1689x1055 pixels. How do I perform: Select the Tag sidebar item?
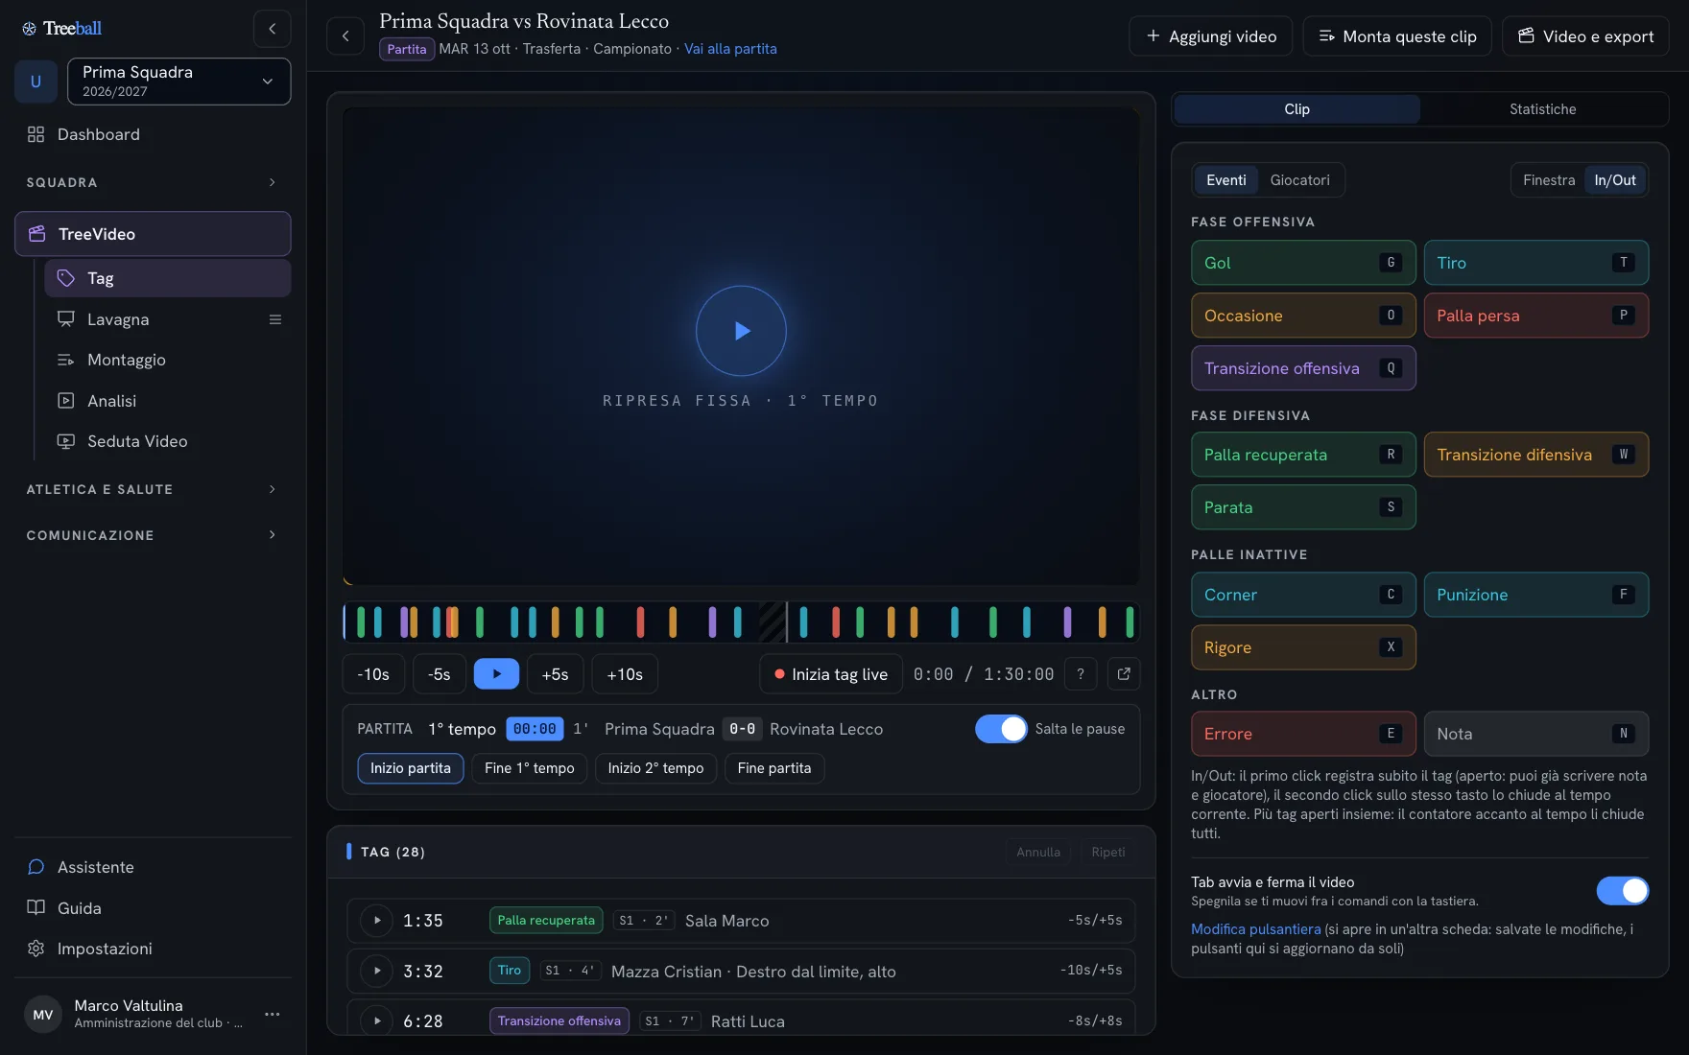(167, 278)
